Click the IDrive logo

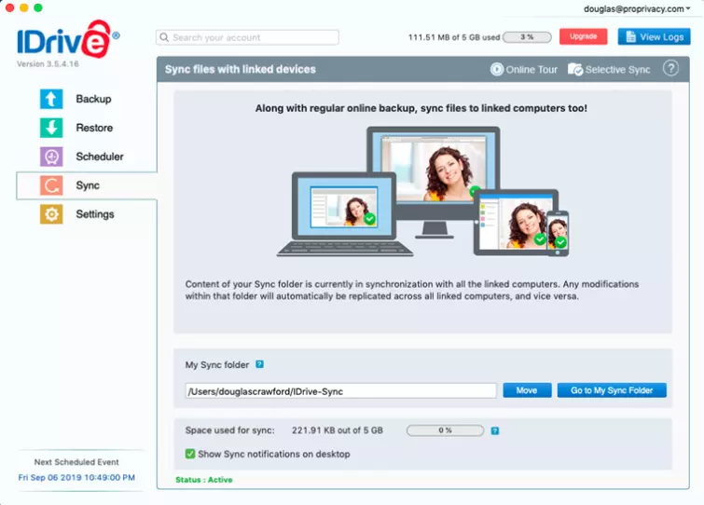coord(68,39)
